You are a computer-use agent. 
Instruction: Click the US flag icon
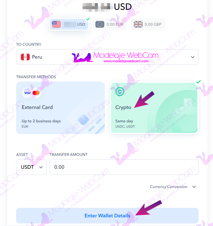[56, 24]
